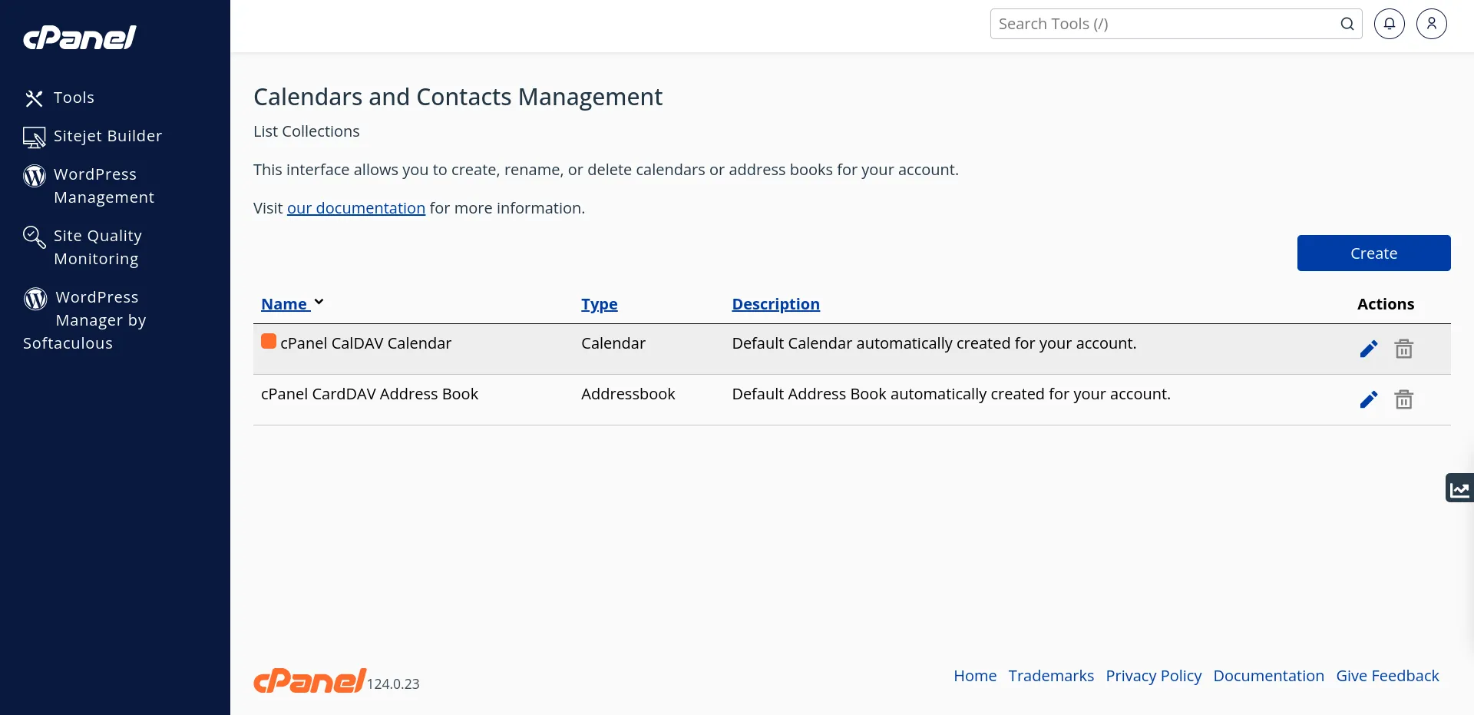Sort collections by Description
1474x715 pixels.
point(775,304)
